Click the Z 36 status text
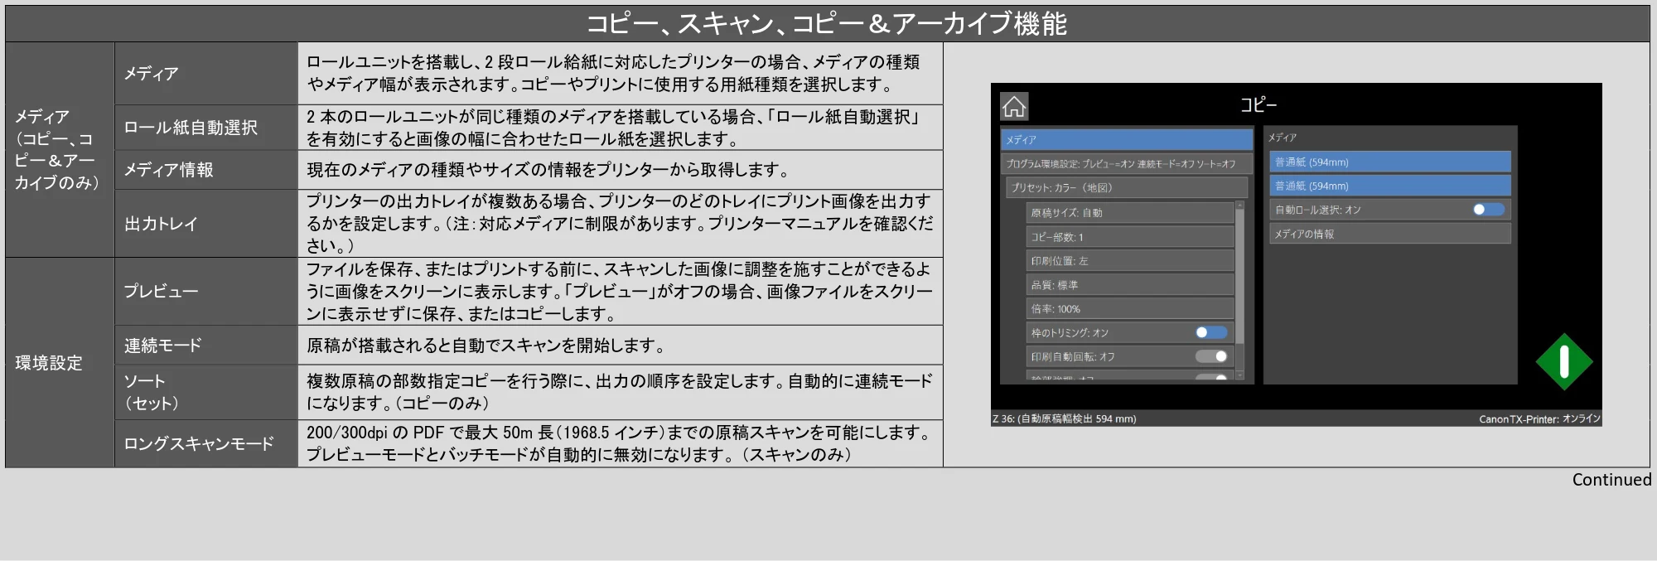 [1064, 418]
